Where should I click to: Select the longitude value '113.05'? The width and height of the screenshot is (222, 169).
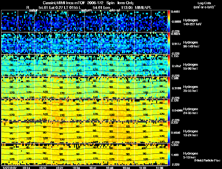tap(127, 7)
